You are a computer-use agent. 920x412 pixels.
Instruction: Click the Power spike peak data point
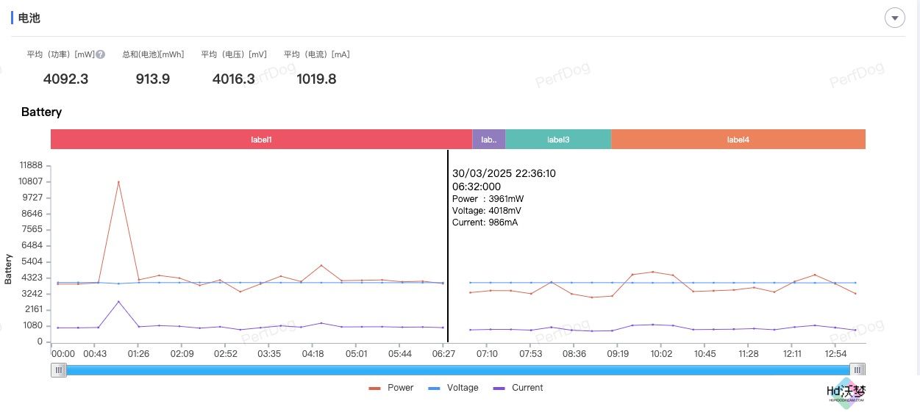pos(118,181)
